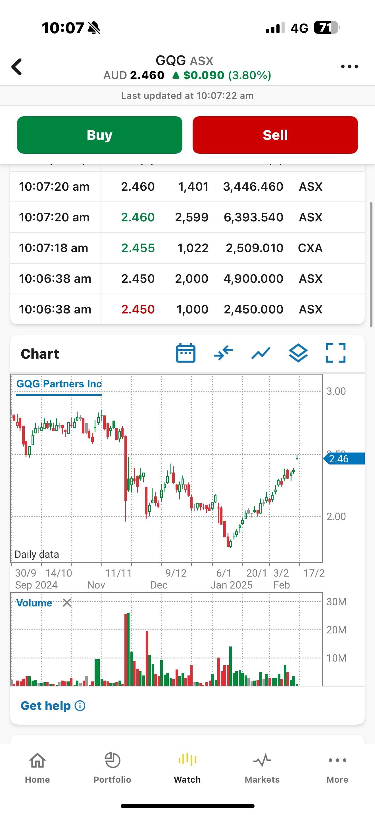Tap the muted bell status icon
Screen dimensions: 375x815
point(93,28)
